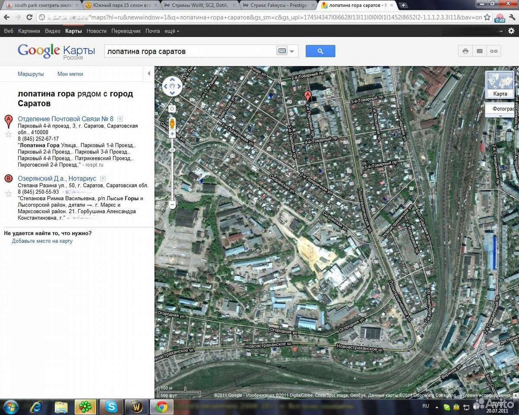Open Переводчик in Google top bar
Screen dimensions: 519x415
click(126, 31)
